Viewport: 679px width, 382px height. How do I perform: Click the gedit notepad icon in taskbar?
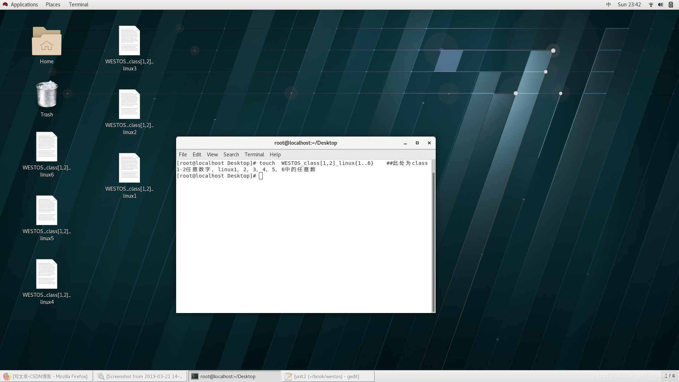pos(289,376)
